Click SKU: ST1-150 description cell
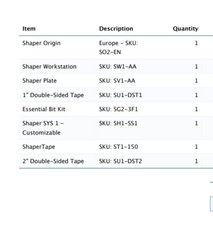The image size is (213, 249). [x=118, y=147]
